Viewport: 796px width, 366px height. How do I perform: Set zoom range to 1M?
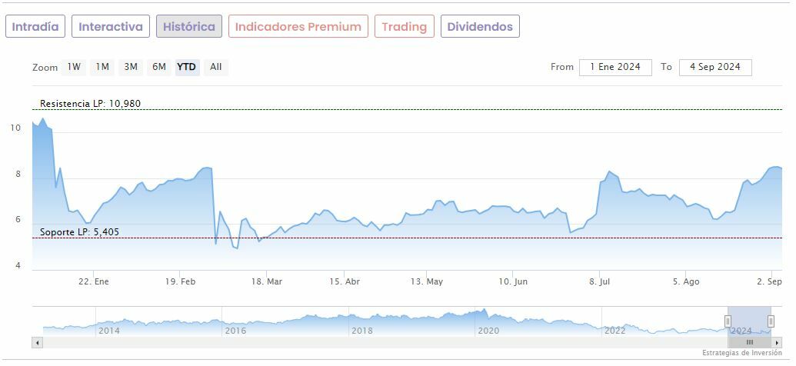click(102, 67)
